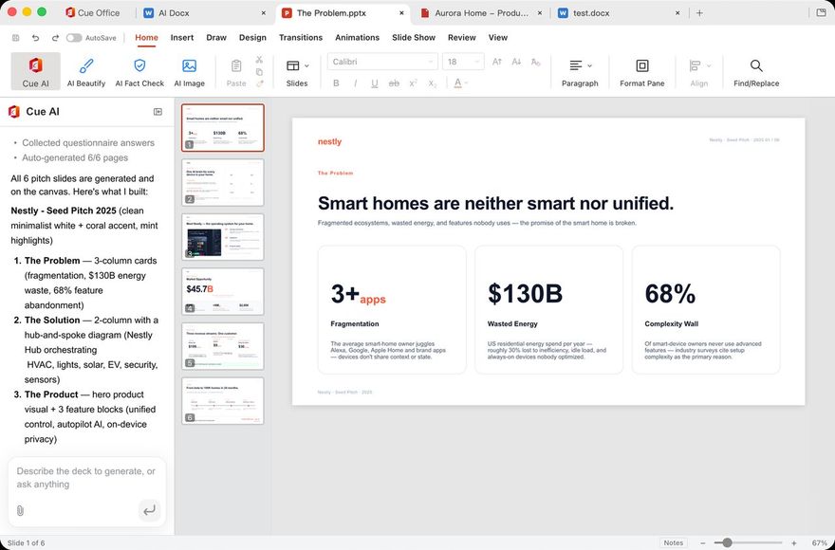Decrease font size icon

coord(516,62)
